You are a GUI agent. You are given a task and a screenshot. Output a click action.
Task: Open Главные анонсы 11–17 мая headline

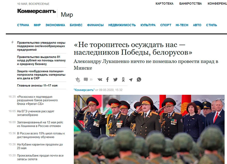click(37, 85)
